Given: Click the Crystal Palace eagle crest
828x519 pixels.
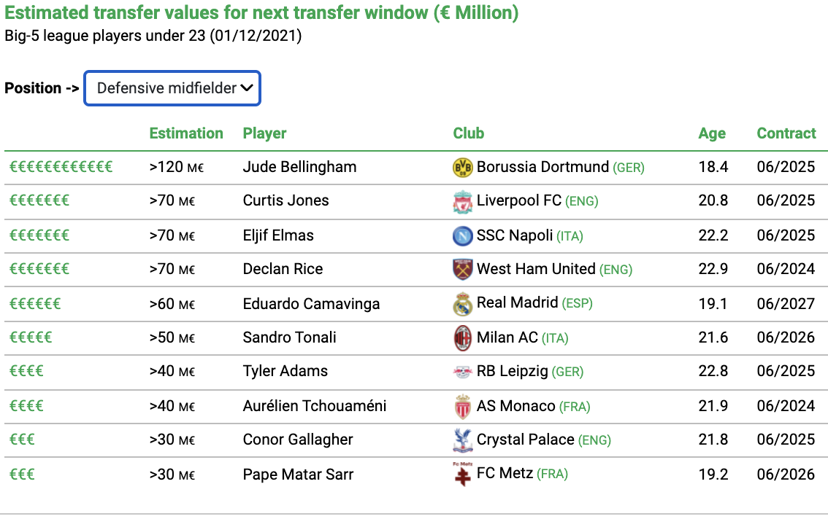Looking at the screenshot, I should (x=463, y=440).
